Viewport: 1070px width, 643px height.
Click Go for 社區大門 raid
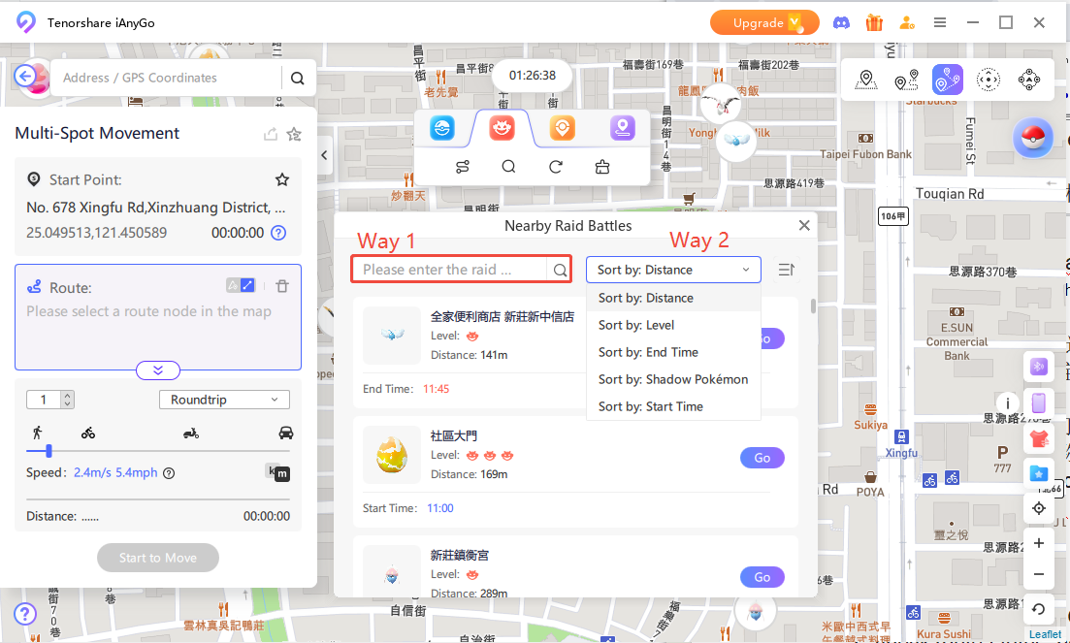[762, 458]
